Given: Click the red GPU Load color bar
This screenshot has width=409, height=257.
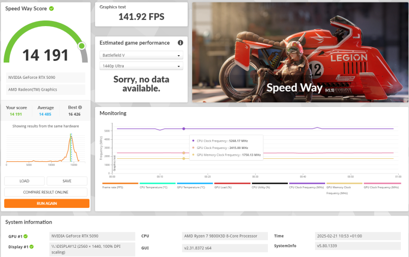Looking at the screenshot, I should pos(232,183).
